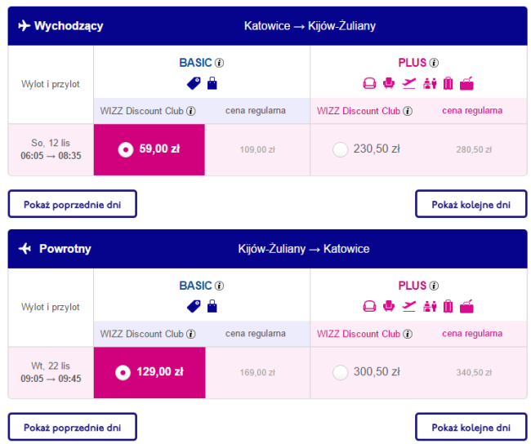The width and height of the screenshot is (531, 448).
Task: Show next days for outbound flight
Action: [469, 204]
